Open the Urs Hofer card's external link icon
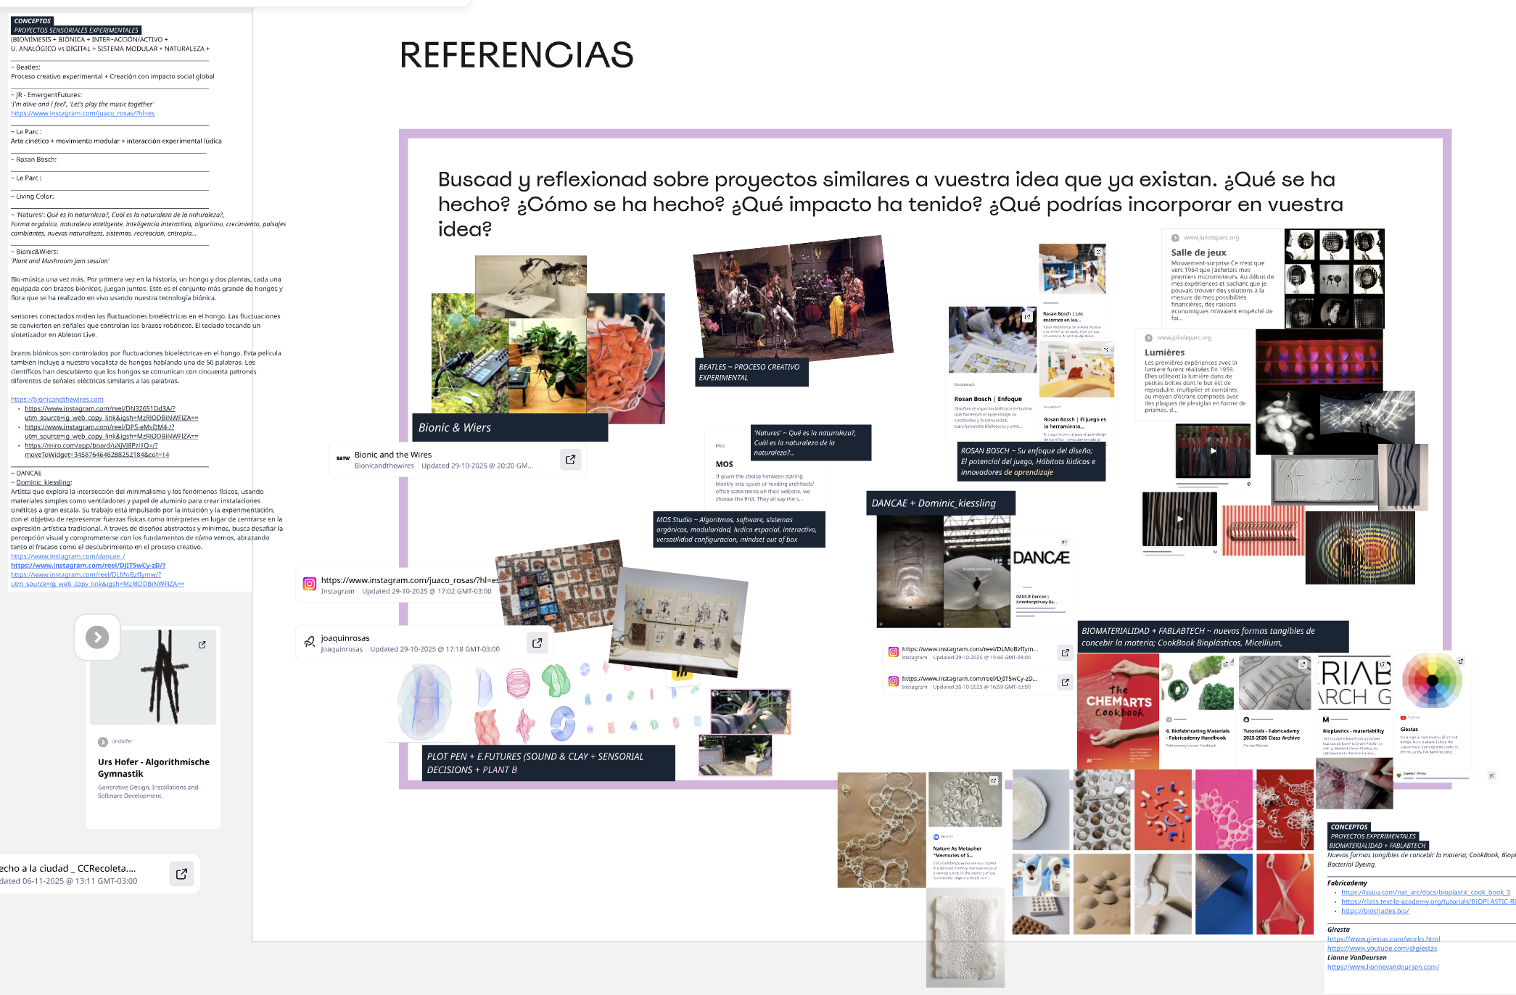Screen dimensions: 1516x995 click(202, 644)
